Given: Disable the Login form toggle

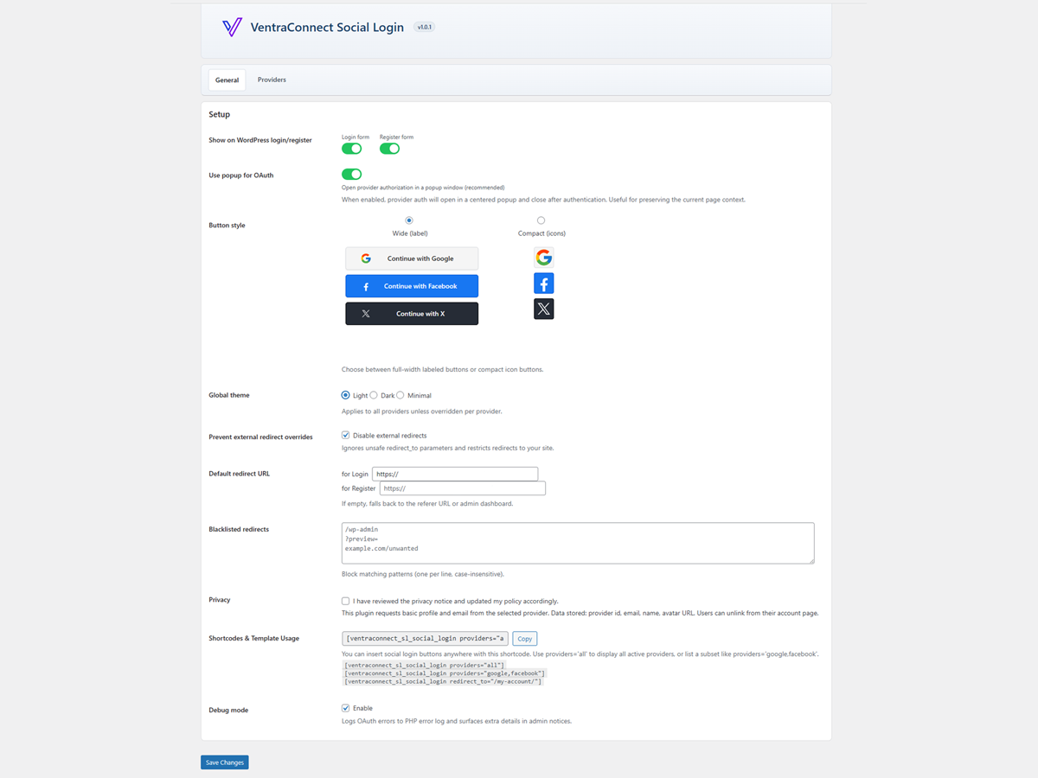Looking at the screenshot, I should (351, 148).
